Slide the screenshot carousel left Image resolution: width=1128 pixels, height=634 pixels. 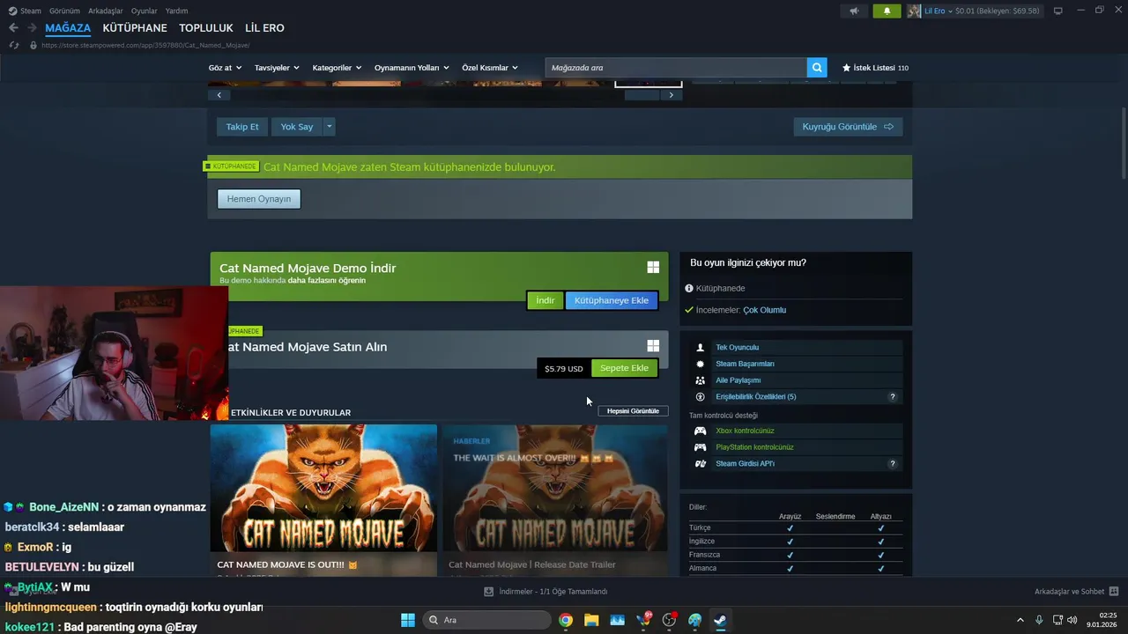[219, 95]
